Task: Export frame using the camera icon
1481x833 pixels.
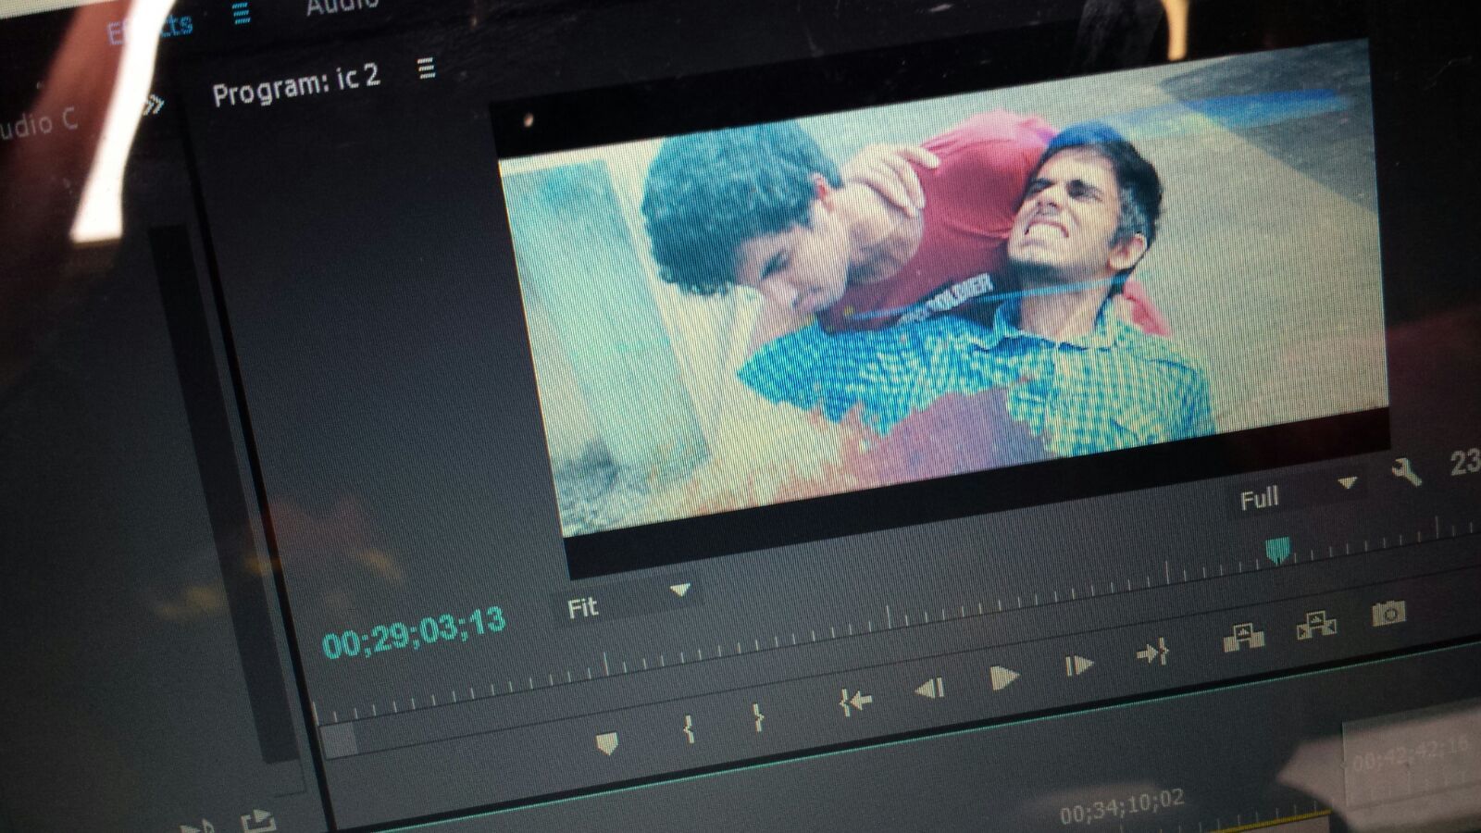Action: [1388, 613]
